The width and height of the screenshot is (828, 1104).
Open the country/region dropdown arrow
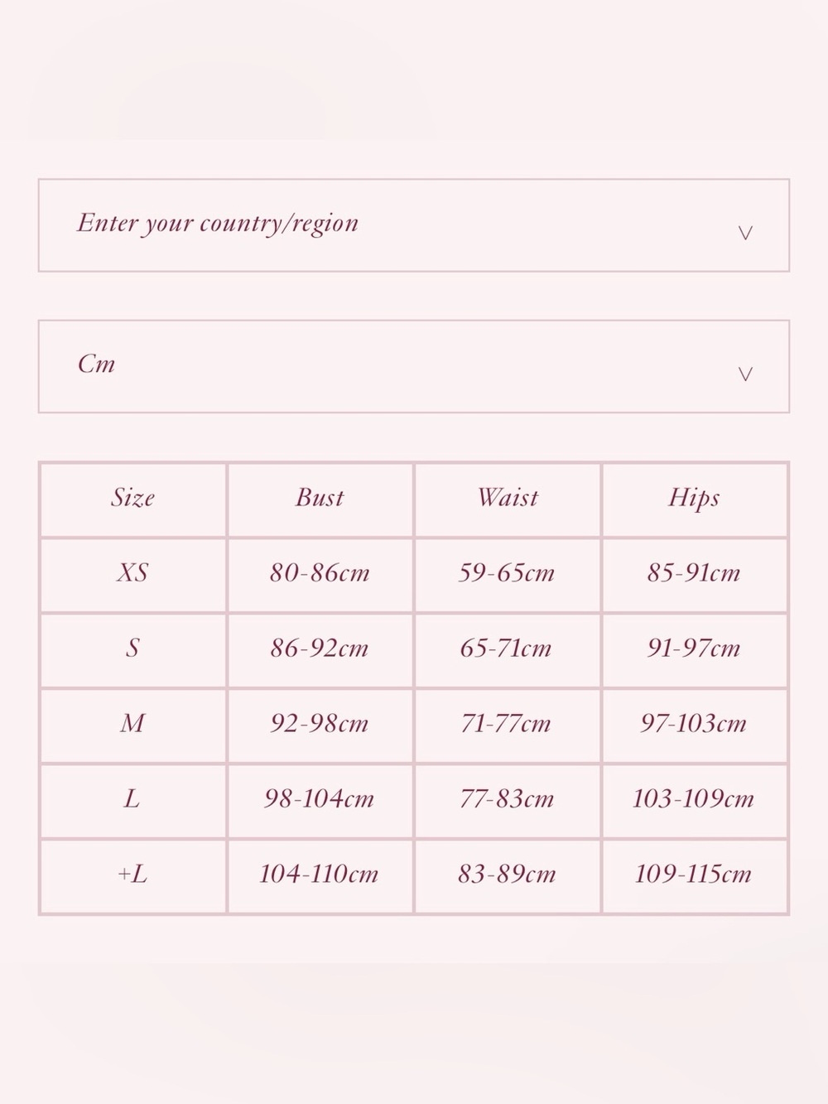pyautogui.click(x=745, y=233)
